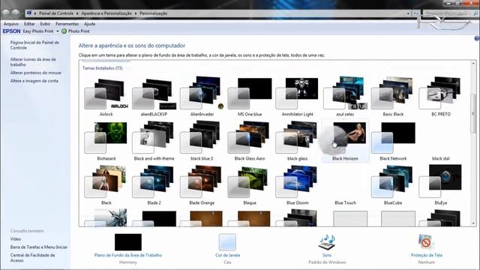Image resolution: width=480 pixels, height=270 pixels.
Task: Open Cor da Janela color settings
Action: click(227, 255)
